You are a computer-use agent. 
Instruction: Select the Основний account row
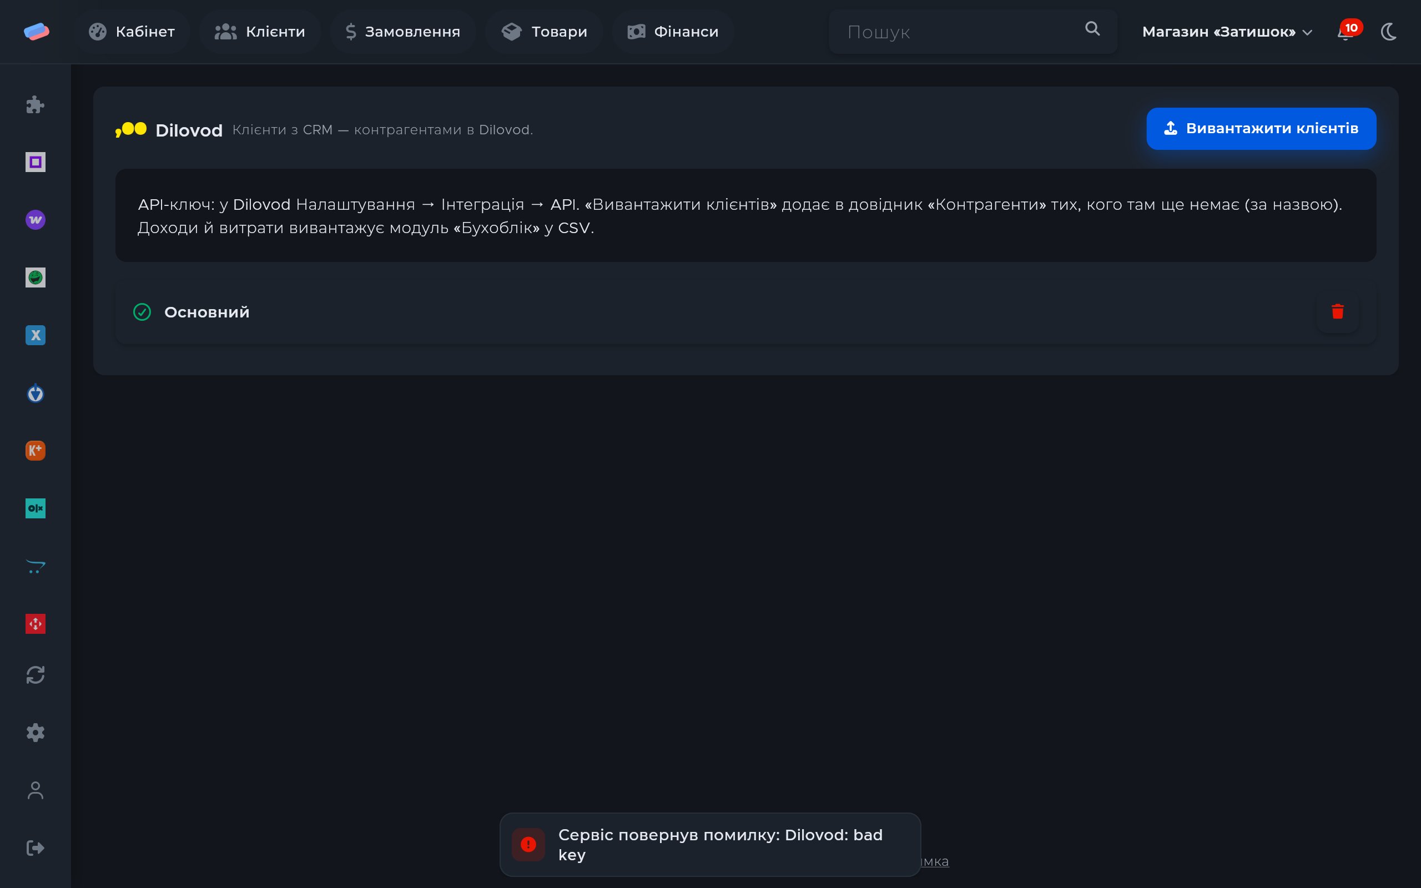click(745, 312)
